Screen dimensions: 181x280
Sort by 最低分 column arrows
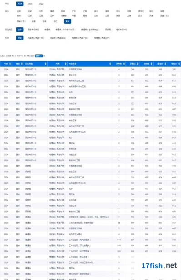click(165, 64)
